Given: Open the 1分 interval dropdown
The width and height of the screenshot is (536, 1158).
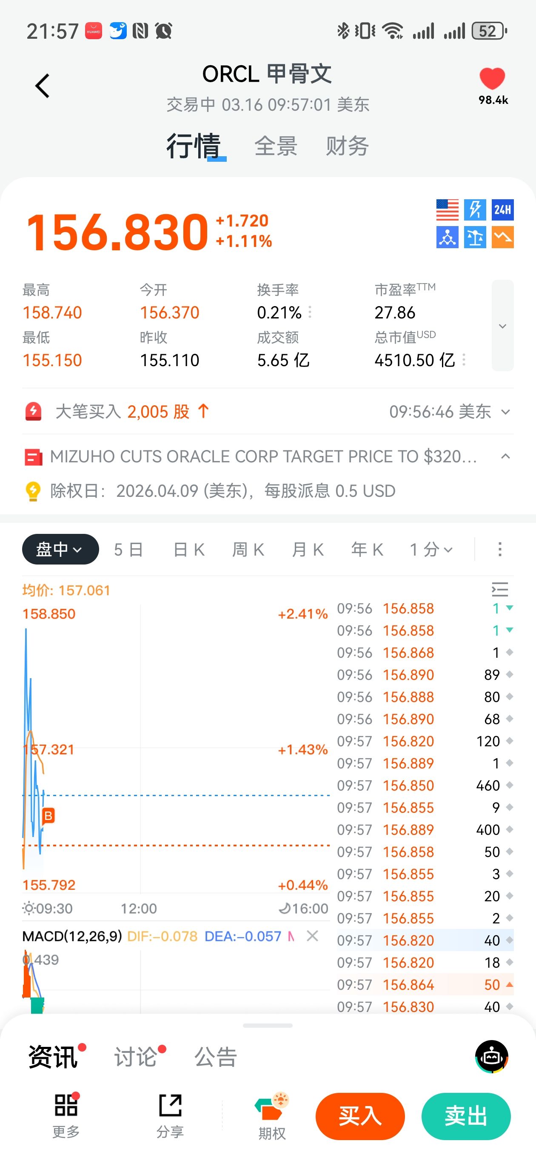Looking at the screenshot, I should pos(431,549).
